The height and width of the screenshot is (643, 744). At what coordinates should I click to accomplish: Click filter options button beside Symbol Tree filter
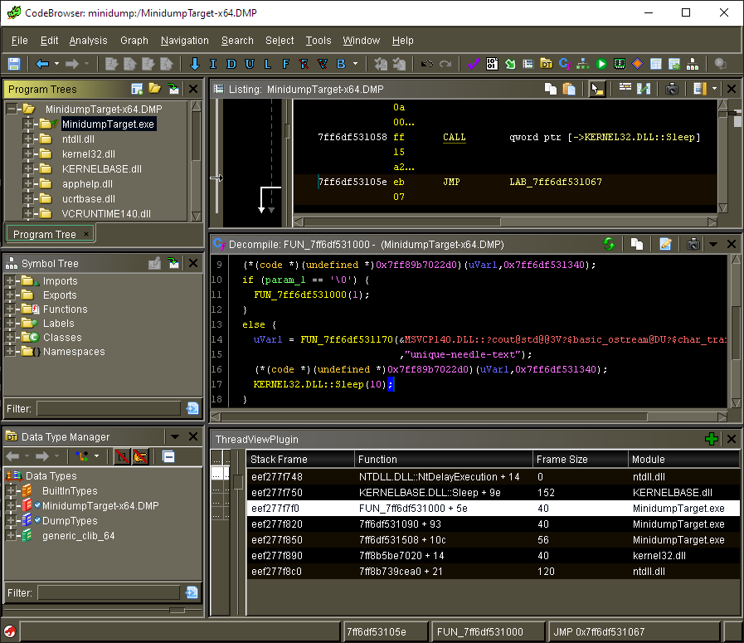click(x=192, y=408)
